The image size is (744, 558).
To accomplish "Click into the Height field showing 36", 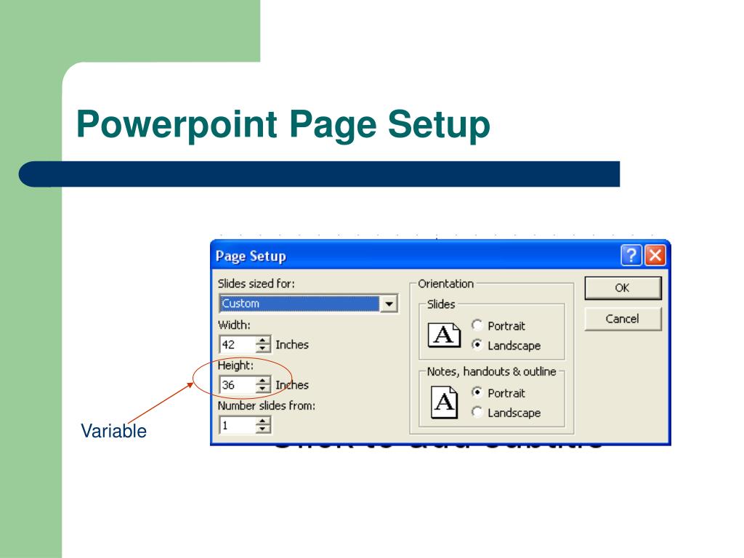I will pos(238,385).
